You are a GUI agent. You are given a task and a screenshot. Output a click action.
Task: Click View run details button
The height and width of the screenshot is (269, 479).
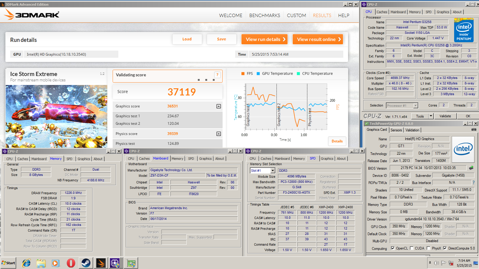[x=265, y=39]
